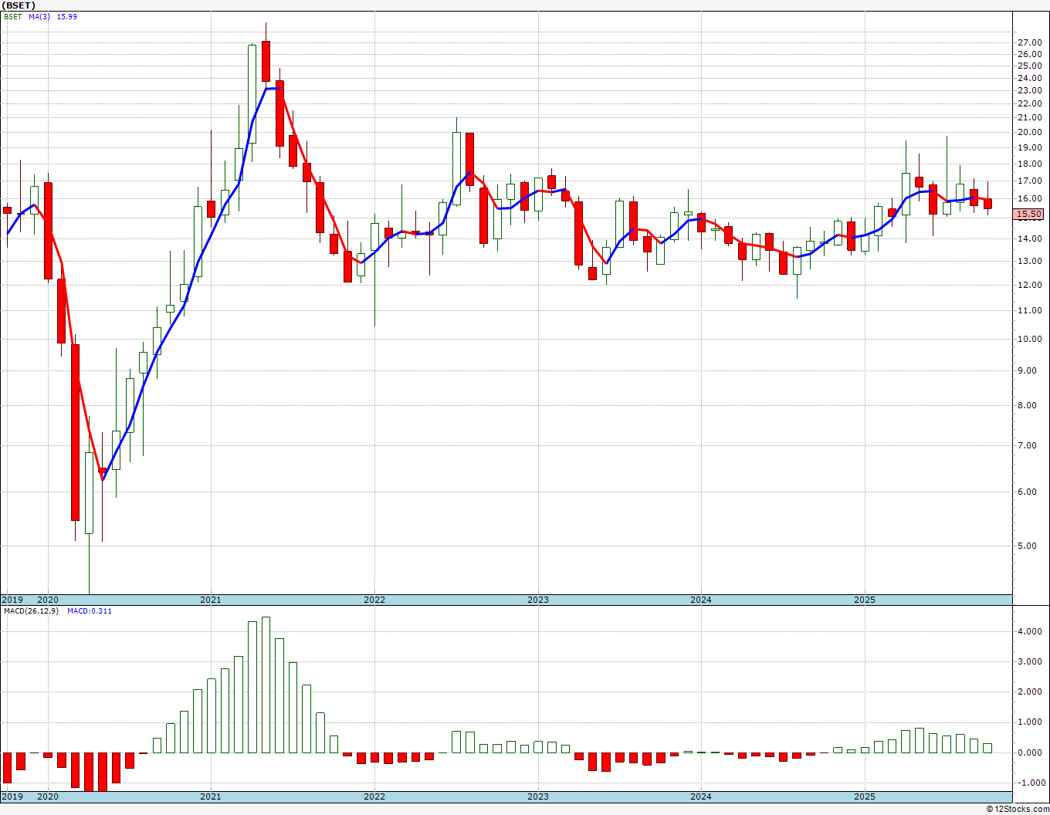Screen dimensions: 1050x815
Task: Click the 5.00 price axis label
Action: [1028, 546]
